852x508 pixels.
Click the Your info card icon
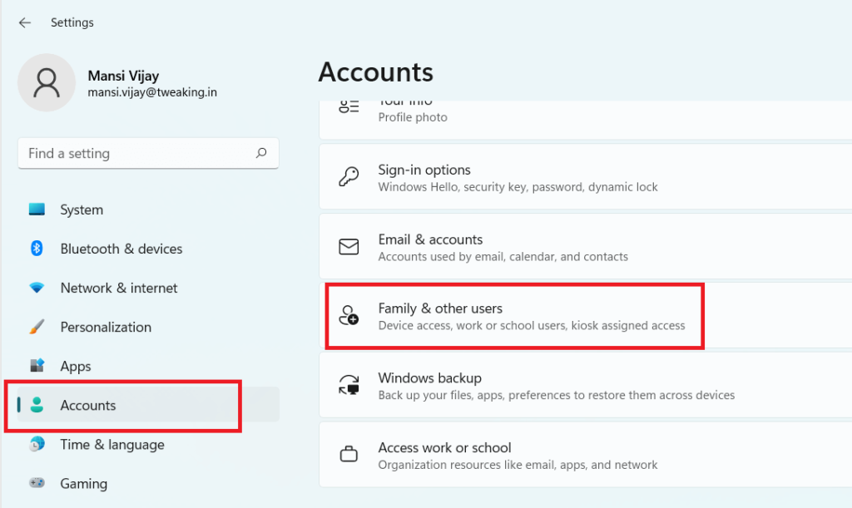pos(349,106)
